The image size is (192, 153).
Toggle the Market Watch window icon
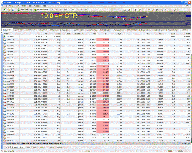13,9
